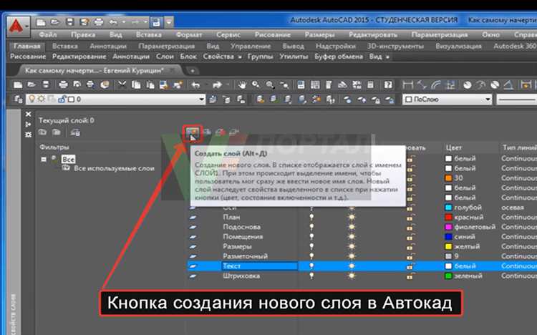Collapse the Все filter tree node
The height and width of the screenshot is (335, 537).
pyautogui.click(x=44, y=159)
